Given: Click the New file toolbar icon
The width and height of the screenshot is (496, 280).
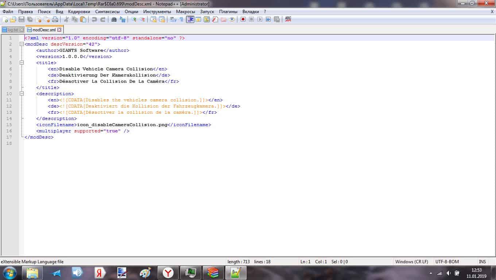Looking at the screenshot, I should (x=5, y=19).
